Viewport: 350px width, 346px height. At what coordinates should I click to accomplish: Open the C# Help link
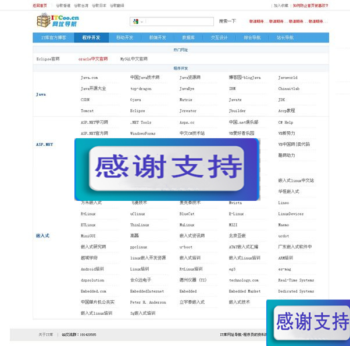[285, 122]
